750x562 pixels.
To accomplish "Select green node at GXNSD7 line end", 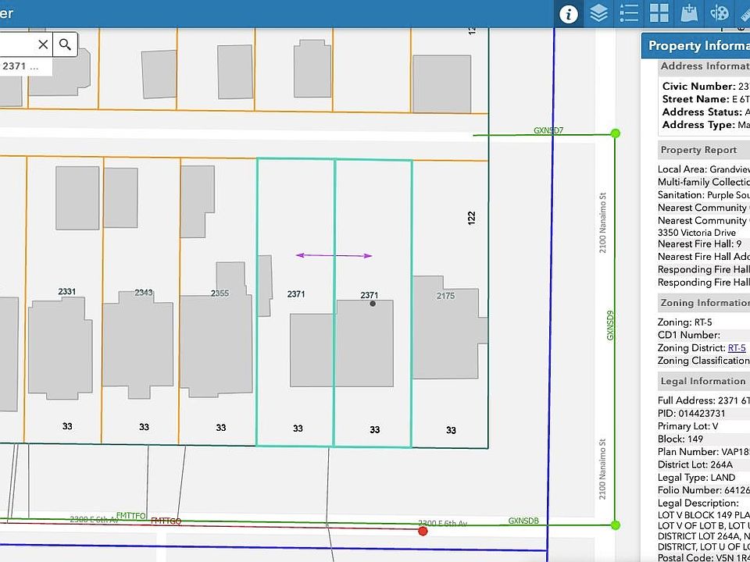I will 616,133.
